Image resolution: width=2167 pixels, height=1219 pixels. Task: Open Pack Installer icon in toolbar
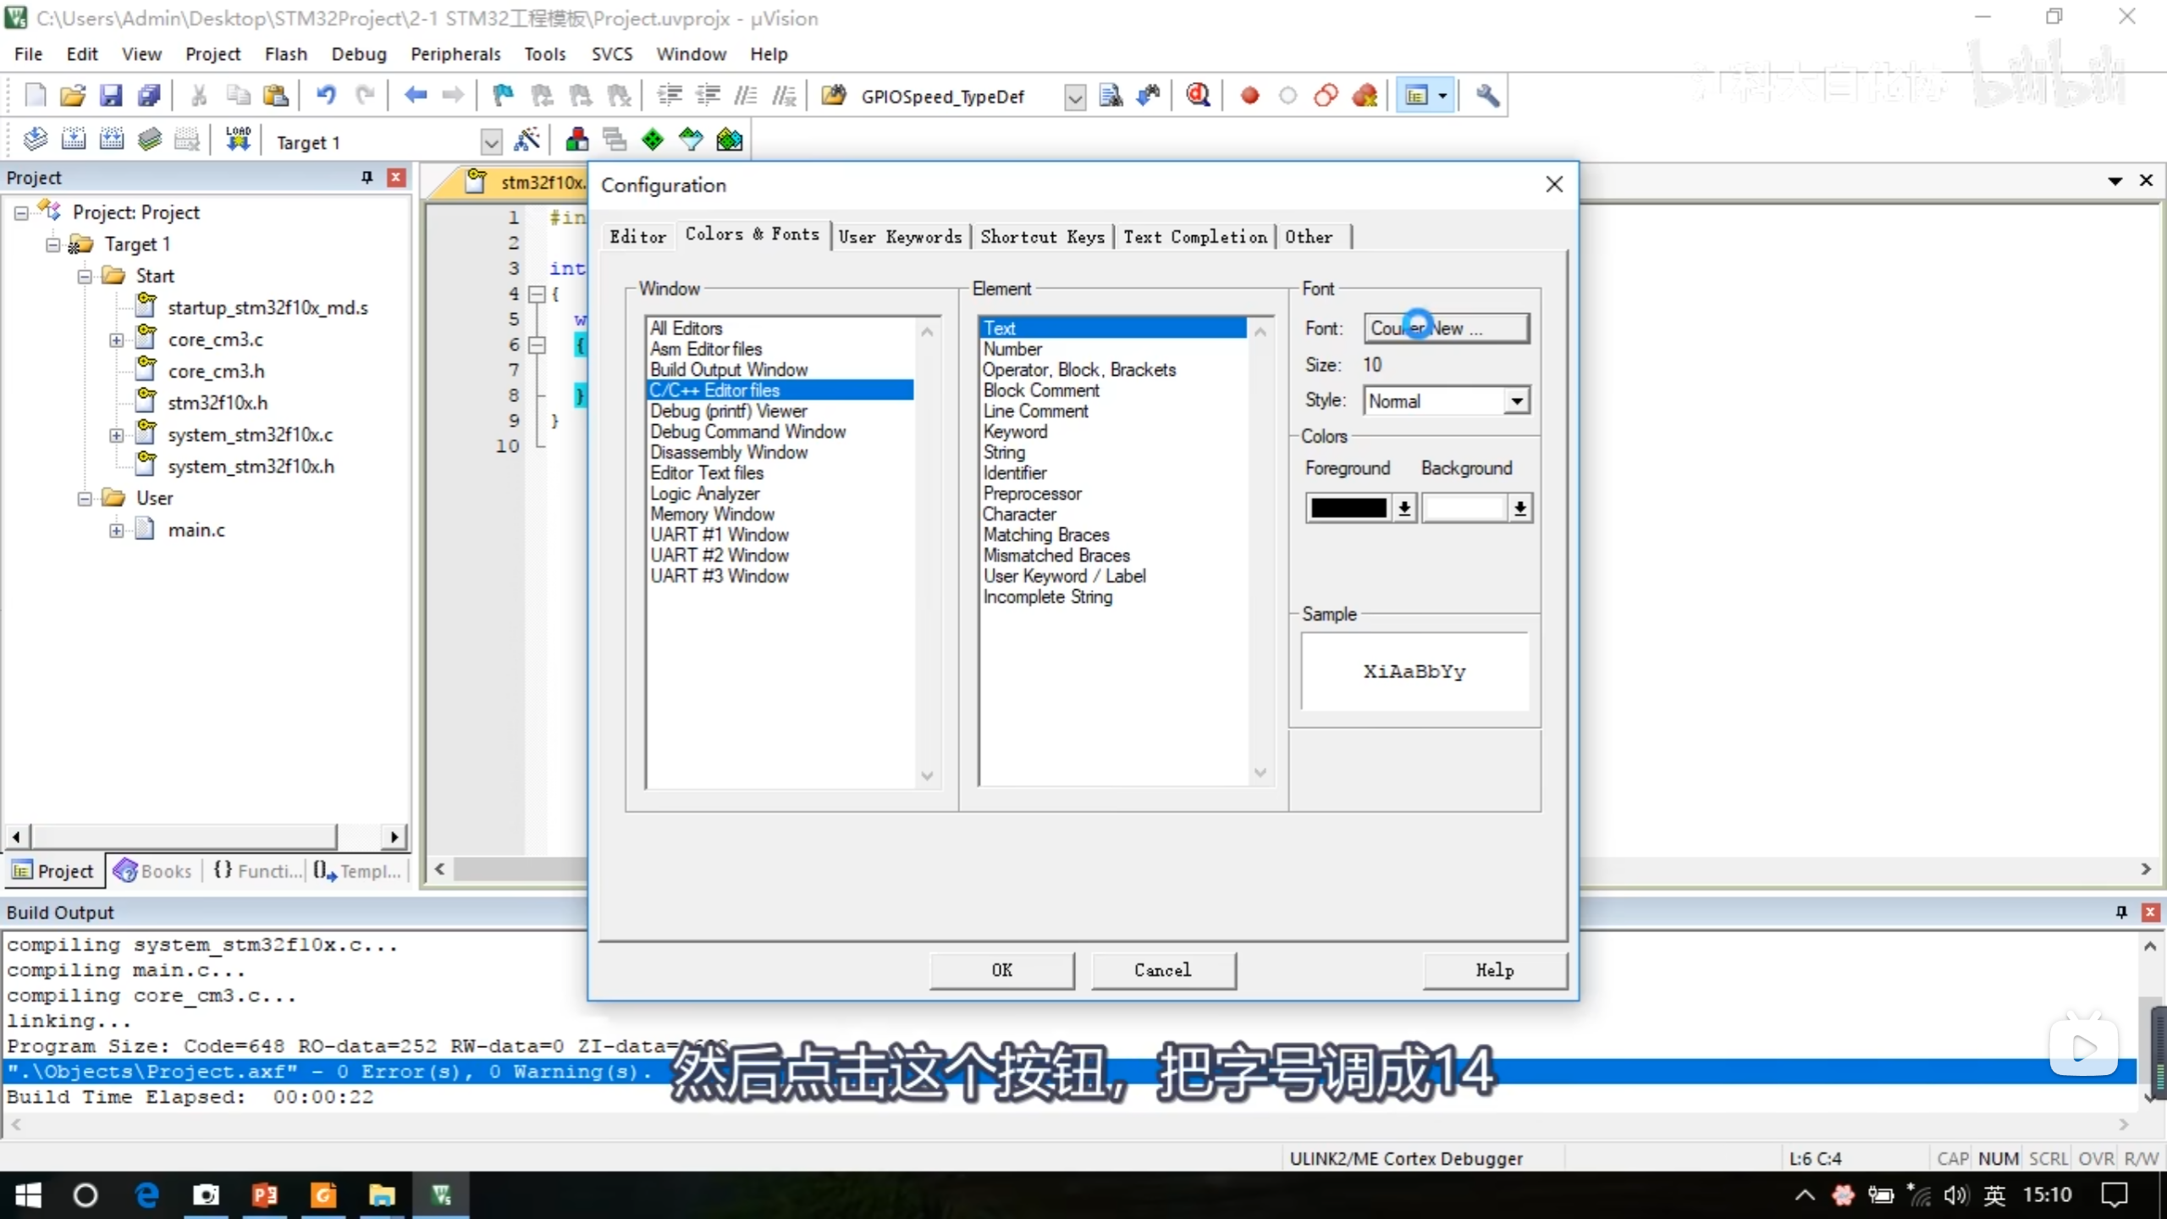click(729, 140)
